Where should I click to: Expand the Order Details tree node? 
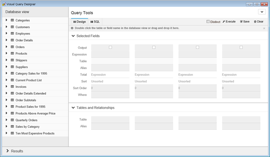click(x=6, y=40)
